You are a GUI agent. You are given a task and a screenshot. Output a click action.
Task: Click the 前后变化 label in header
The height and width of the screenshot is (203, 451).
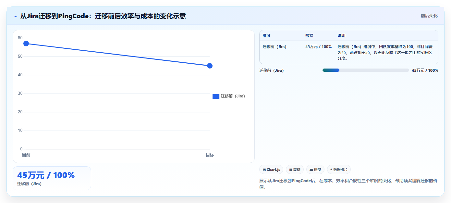pos(429,16)
